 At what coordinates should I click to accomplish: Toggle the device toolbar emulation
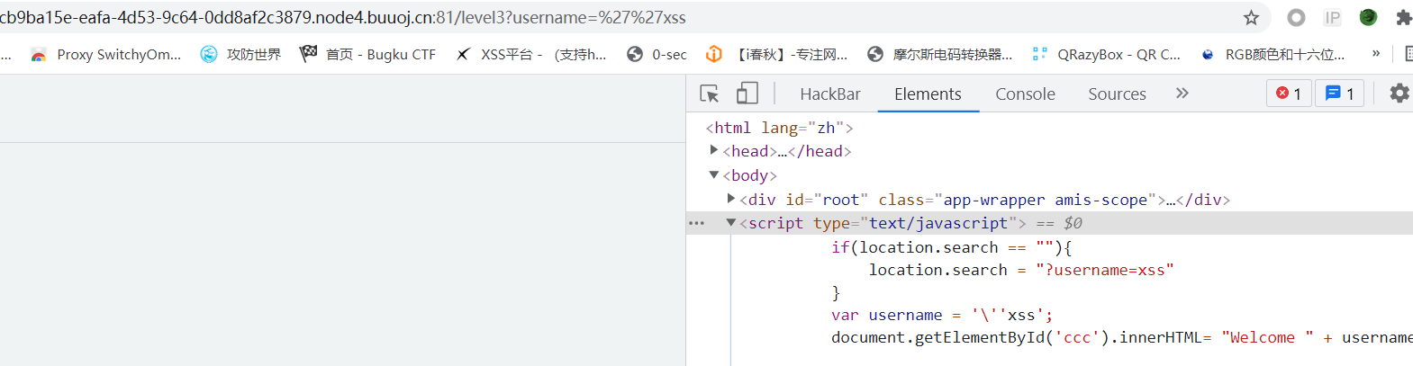pos(747,94)
